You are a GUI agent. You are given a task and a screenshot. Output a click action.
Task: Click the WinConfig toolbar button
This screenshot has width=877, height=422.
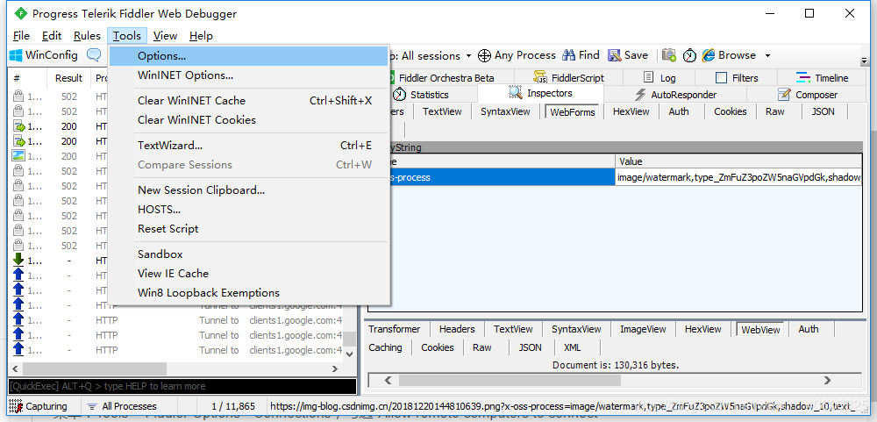pyautogui.click(x=43, y=55)
